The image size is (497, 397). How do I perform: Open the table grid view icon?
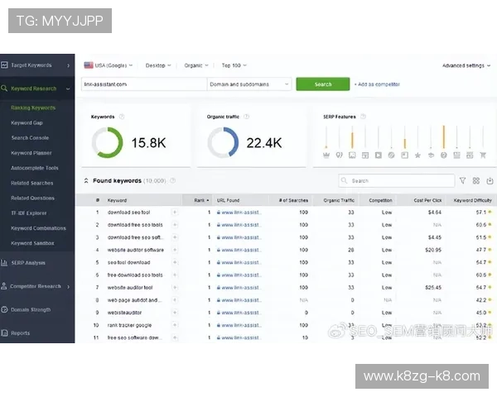476,180
